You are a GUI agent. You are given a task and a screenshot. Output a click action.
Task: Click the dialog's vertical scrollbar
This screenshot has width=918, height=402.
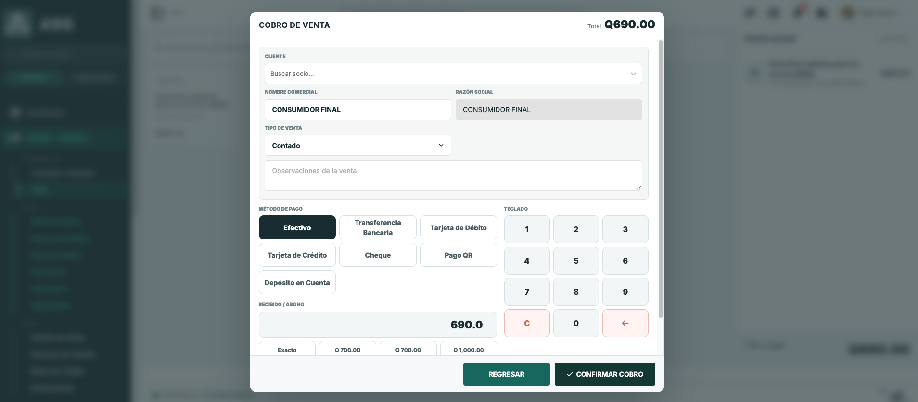[661, 179]
